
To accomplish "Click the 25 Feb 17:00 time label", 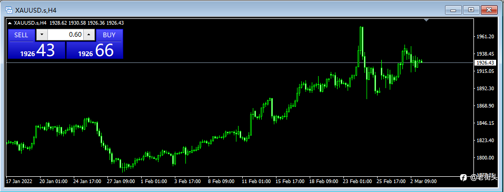I will point(391,182).
